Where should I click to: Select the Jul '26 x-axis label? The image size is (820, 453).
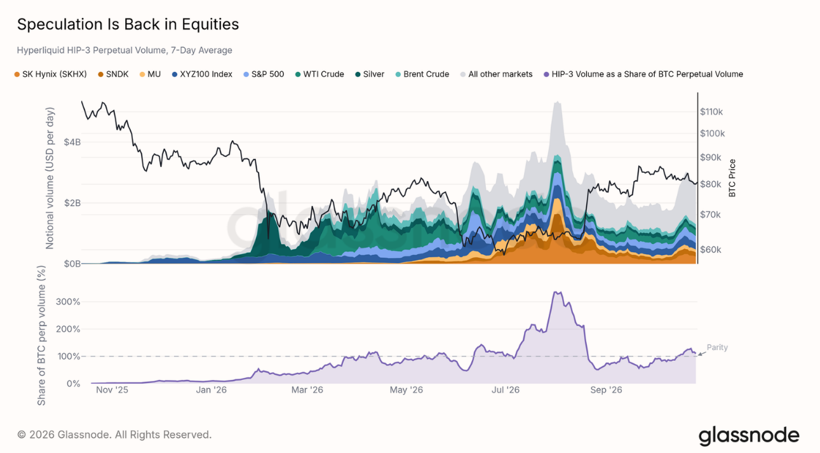click(506, 390)
